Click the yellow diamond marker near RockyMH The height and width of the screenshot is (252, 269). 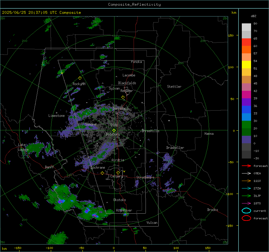pos(80,78)
